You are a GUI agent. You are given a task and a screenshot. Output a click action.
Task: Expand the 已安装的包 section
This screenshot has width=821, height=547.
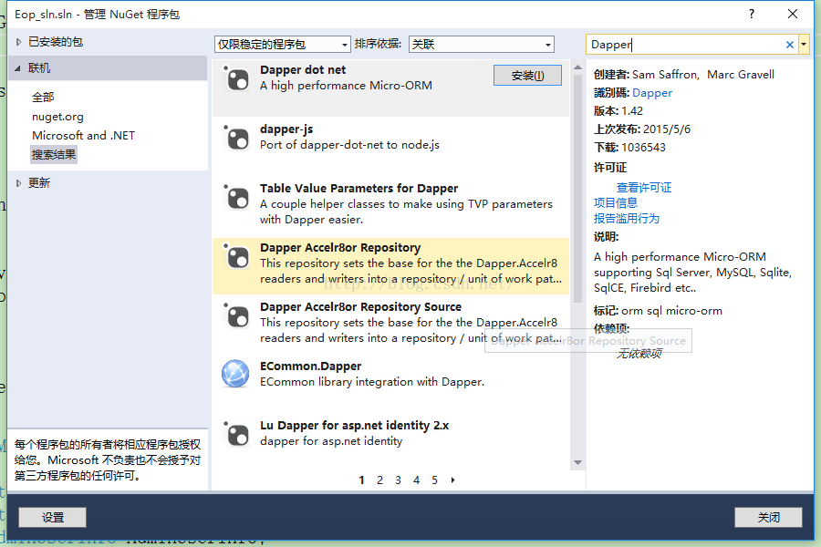[x=19, y=42]
